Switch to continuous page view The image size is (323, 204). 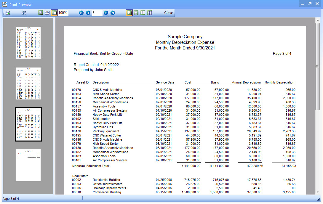(136, 13)
